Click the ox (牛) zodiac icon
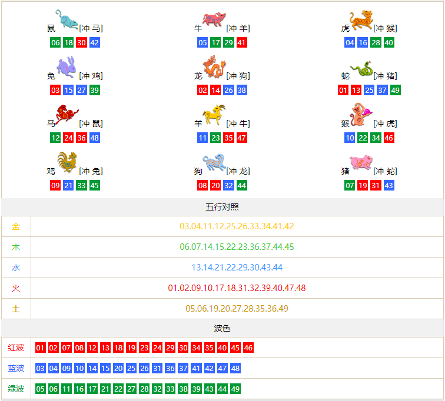Viewport: 445px width, 401px height. tap(214, 19)
